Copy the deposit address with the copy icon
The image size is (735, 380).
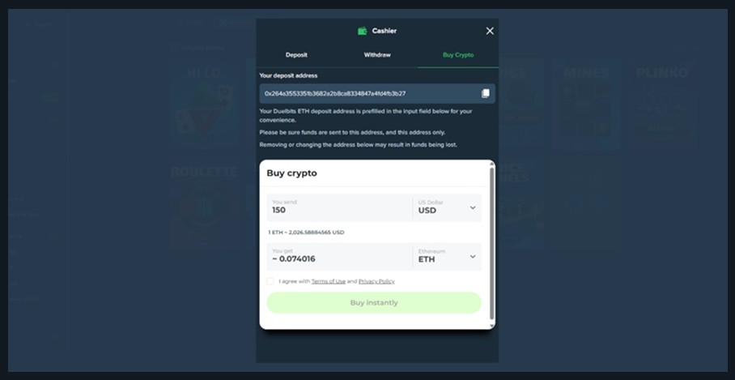tap(485, 93)
